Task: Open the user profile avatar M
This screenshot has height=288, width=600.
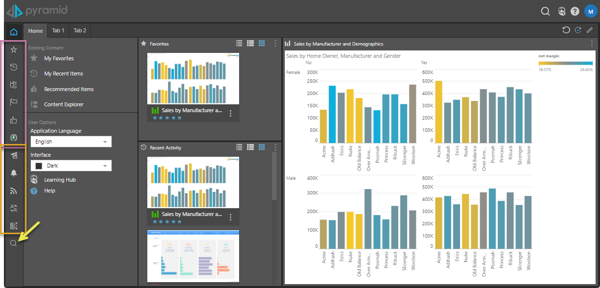Action: 590,11
